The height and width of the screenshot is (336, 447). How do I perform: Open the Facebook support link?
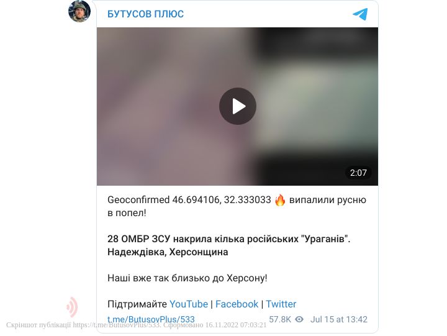pyautogui.click(x=237, y=304)
